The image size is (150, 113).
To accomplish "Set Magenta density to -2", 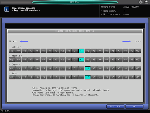I will (x=62, y=60).
